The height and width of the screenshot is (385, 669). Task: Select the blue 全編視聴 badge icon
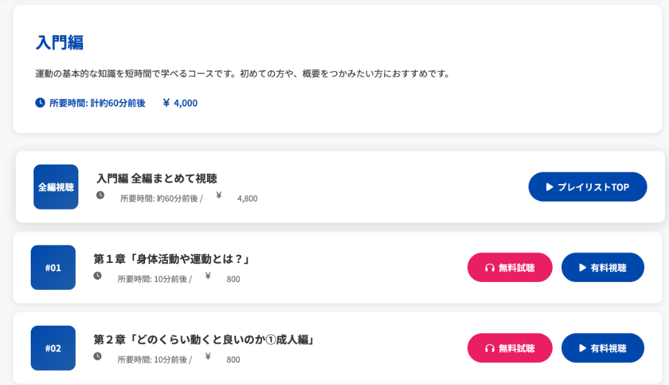click(x=56, y=187)
